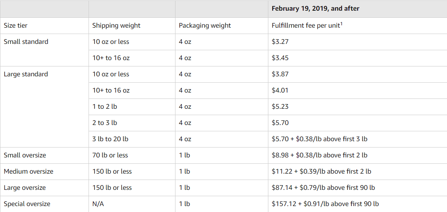Screen dimensions: 447x212
Task: Click the 'Shipping weight' column header
Action: [x=116, y=25]
